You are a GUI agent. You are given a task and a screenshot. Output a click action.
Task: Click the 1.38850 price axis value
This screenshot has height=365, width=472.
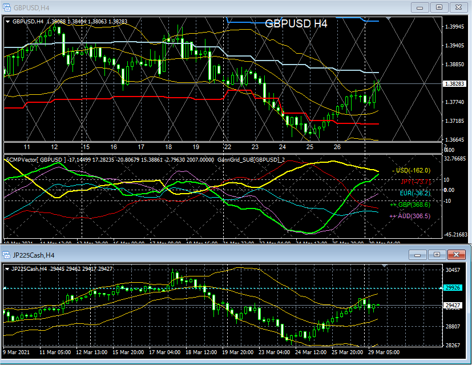pyautogui.click(x=454, y=65)
